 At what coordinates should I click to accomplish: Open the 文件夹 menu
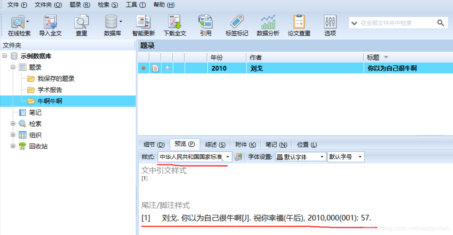click(48, 5)
